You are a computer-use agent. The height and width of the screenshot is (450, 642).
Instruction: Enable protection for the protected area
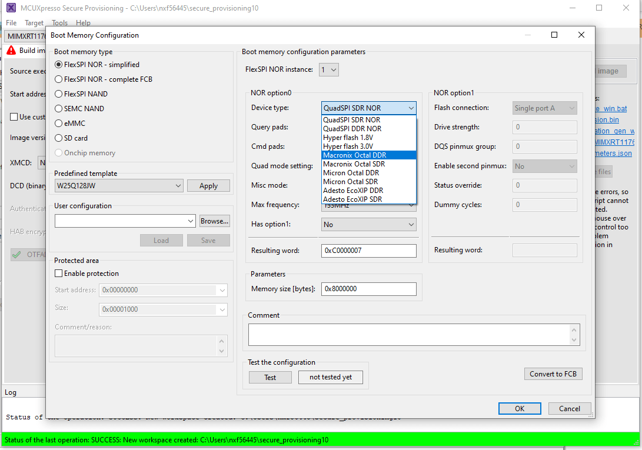coord(58,273)
